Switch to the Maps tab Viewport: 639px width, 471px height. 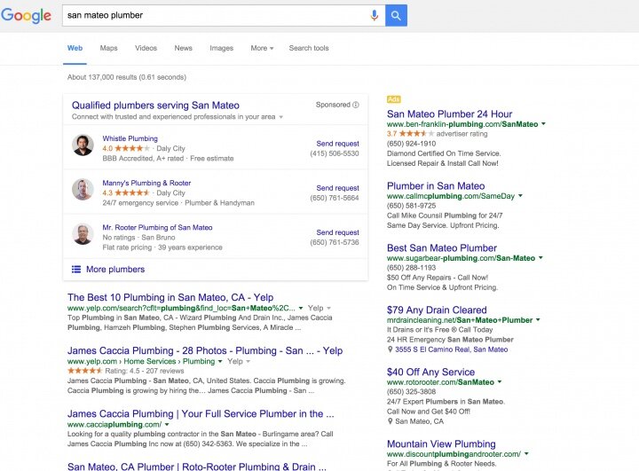[x=109, y=48]
